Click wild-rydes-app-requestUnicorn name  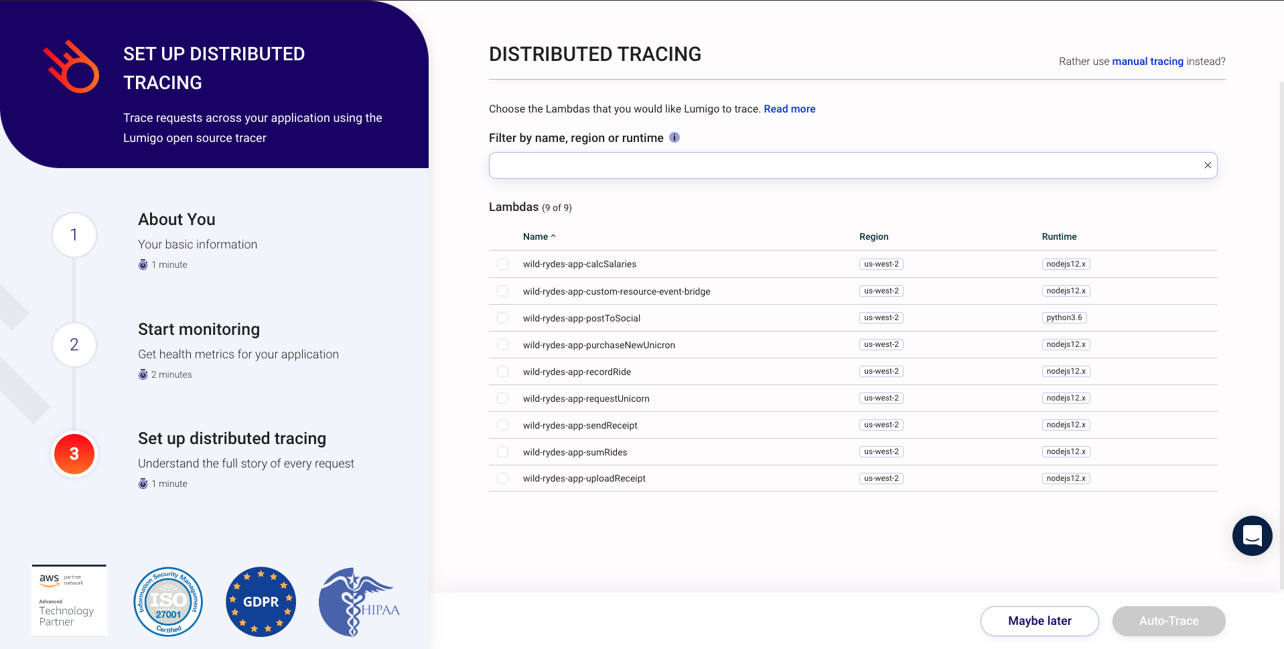[x=586, y=399]
